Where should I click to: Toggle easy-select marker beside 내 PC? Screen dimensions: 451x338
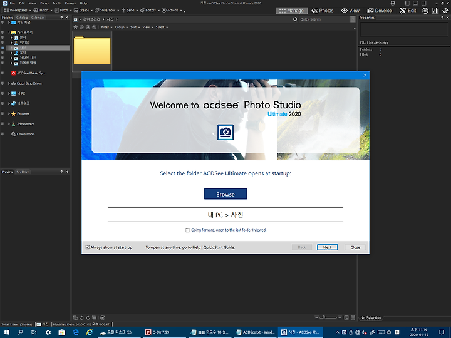tap(3, 93)
